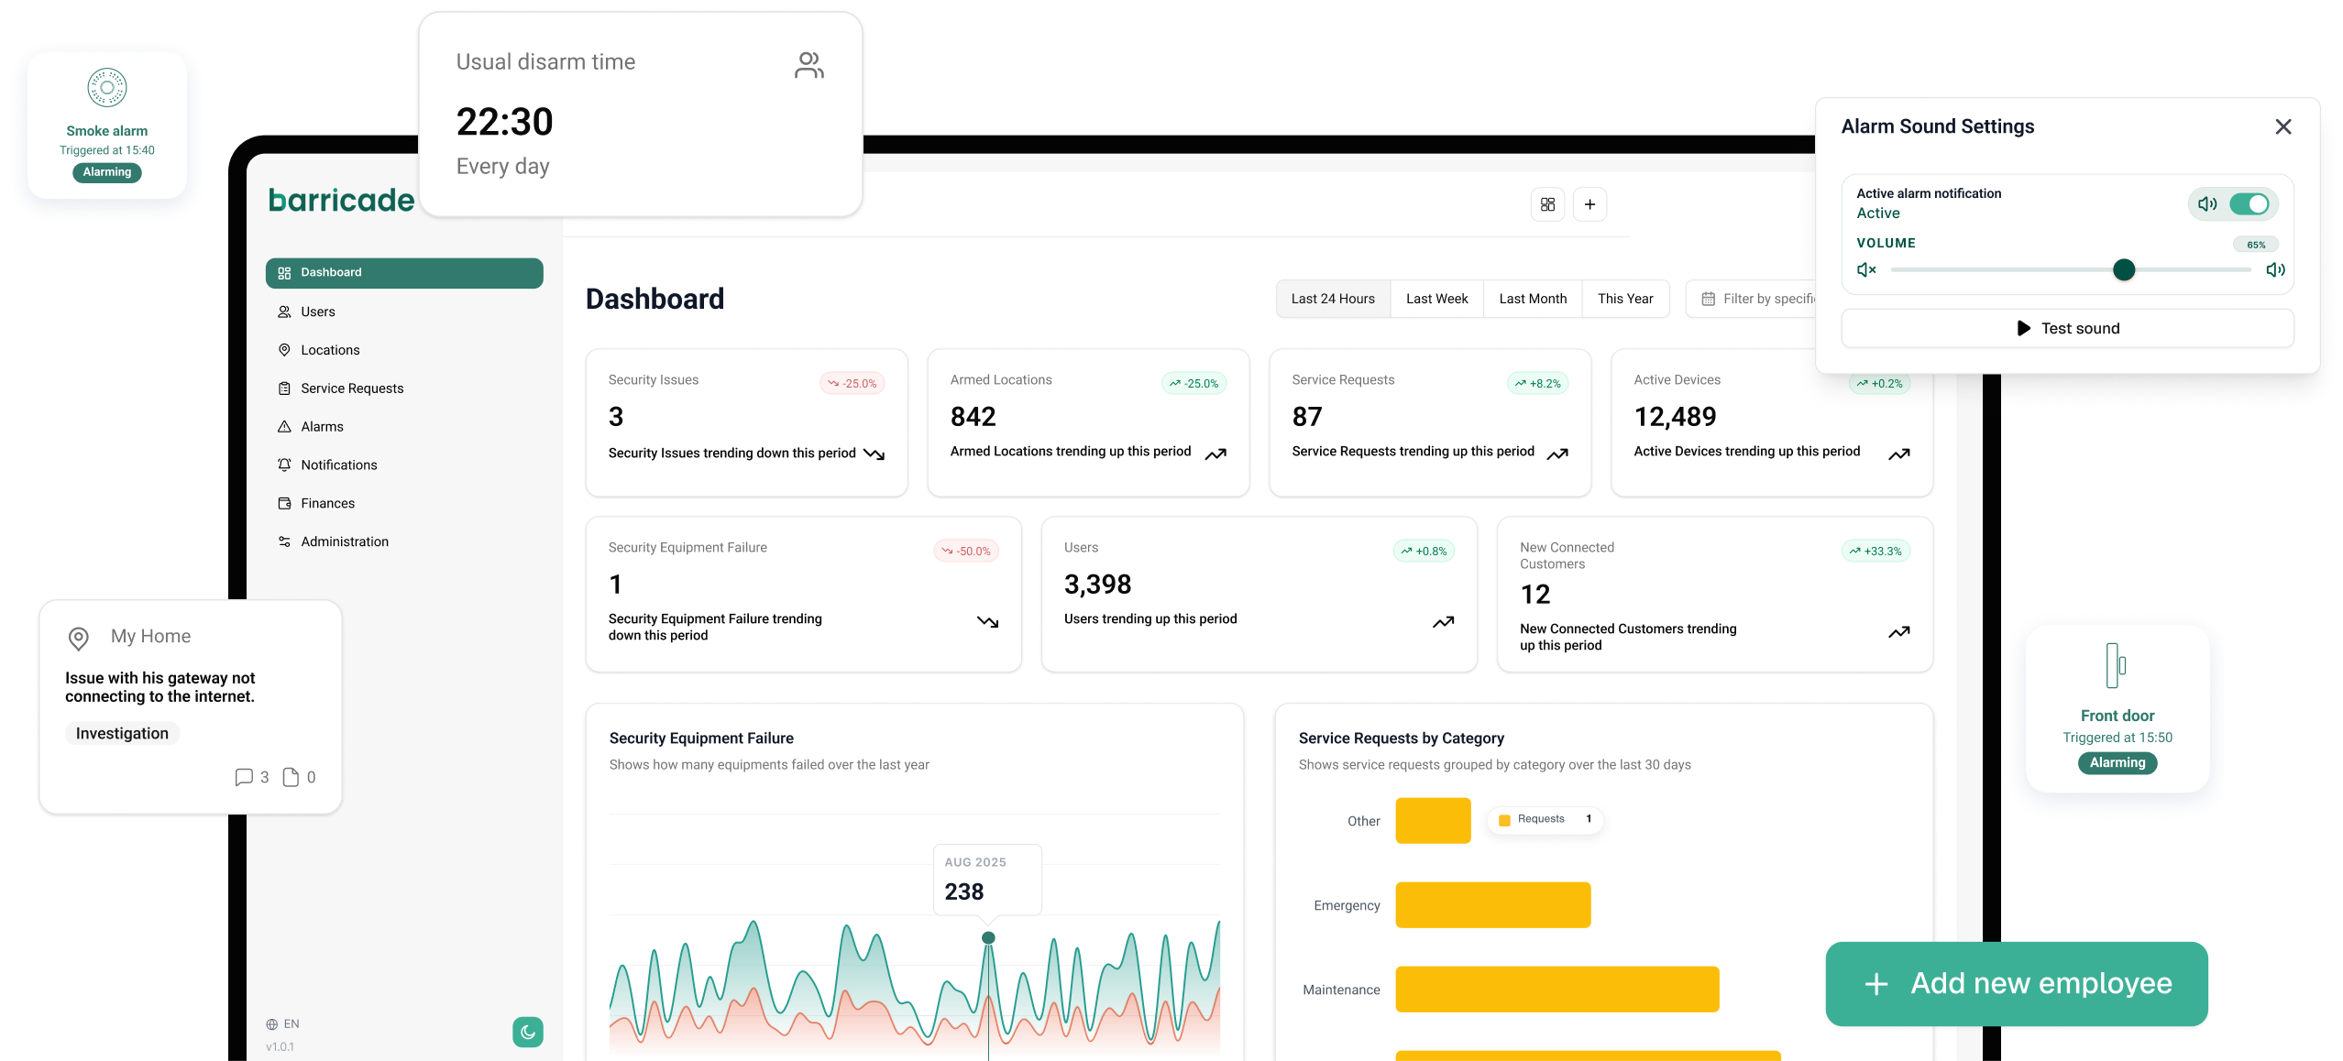Open Administration in the sidebar
The height and width of the screenshot is (1061, 2343).
coord(404,542)
